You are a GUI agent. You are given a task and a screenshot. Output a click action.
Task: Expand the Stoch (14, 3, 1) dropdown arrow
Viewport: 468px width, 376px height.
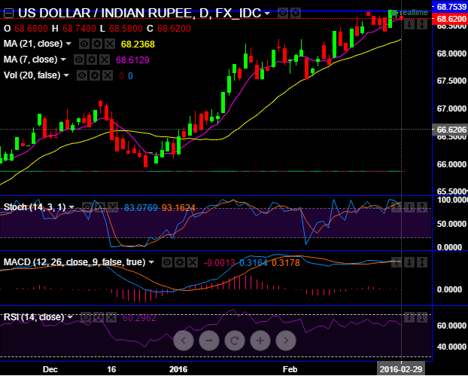coord(71,207)
